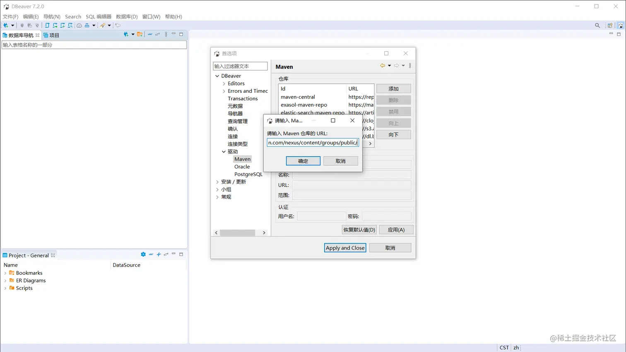The image size is (626, 352).
Task: Click the DBeaver perspective icon at far right
Action: (x=620, y=25)
